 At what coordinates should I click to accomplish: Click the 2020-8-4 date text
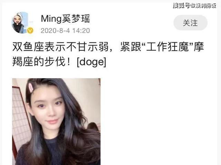pyautogui.click(x=55, y=31)
